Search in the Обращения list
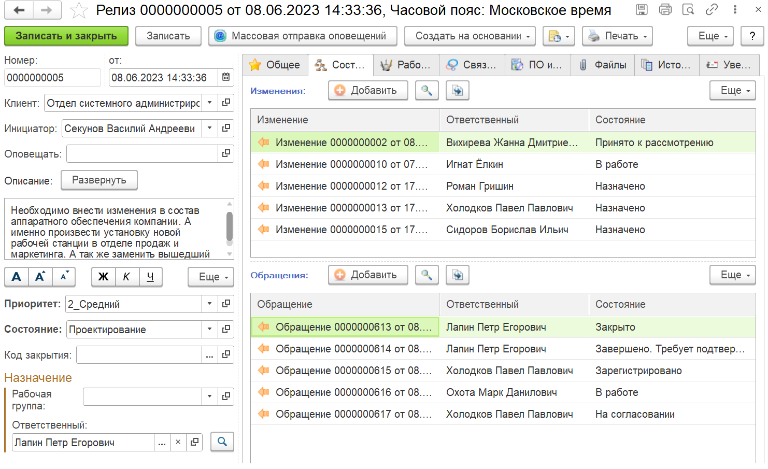Viewport: 768px width, 469px height. point(426,275)
